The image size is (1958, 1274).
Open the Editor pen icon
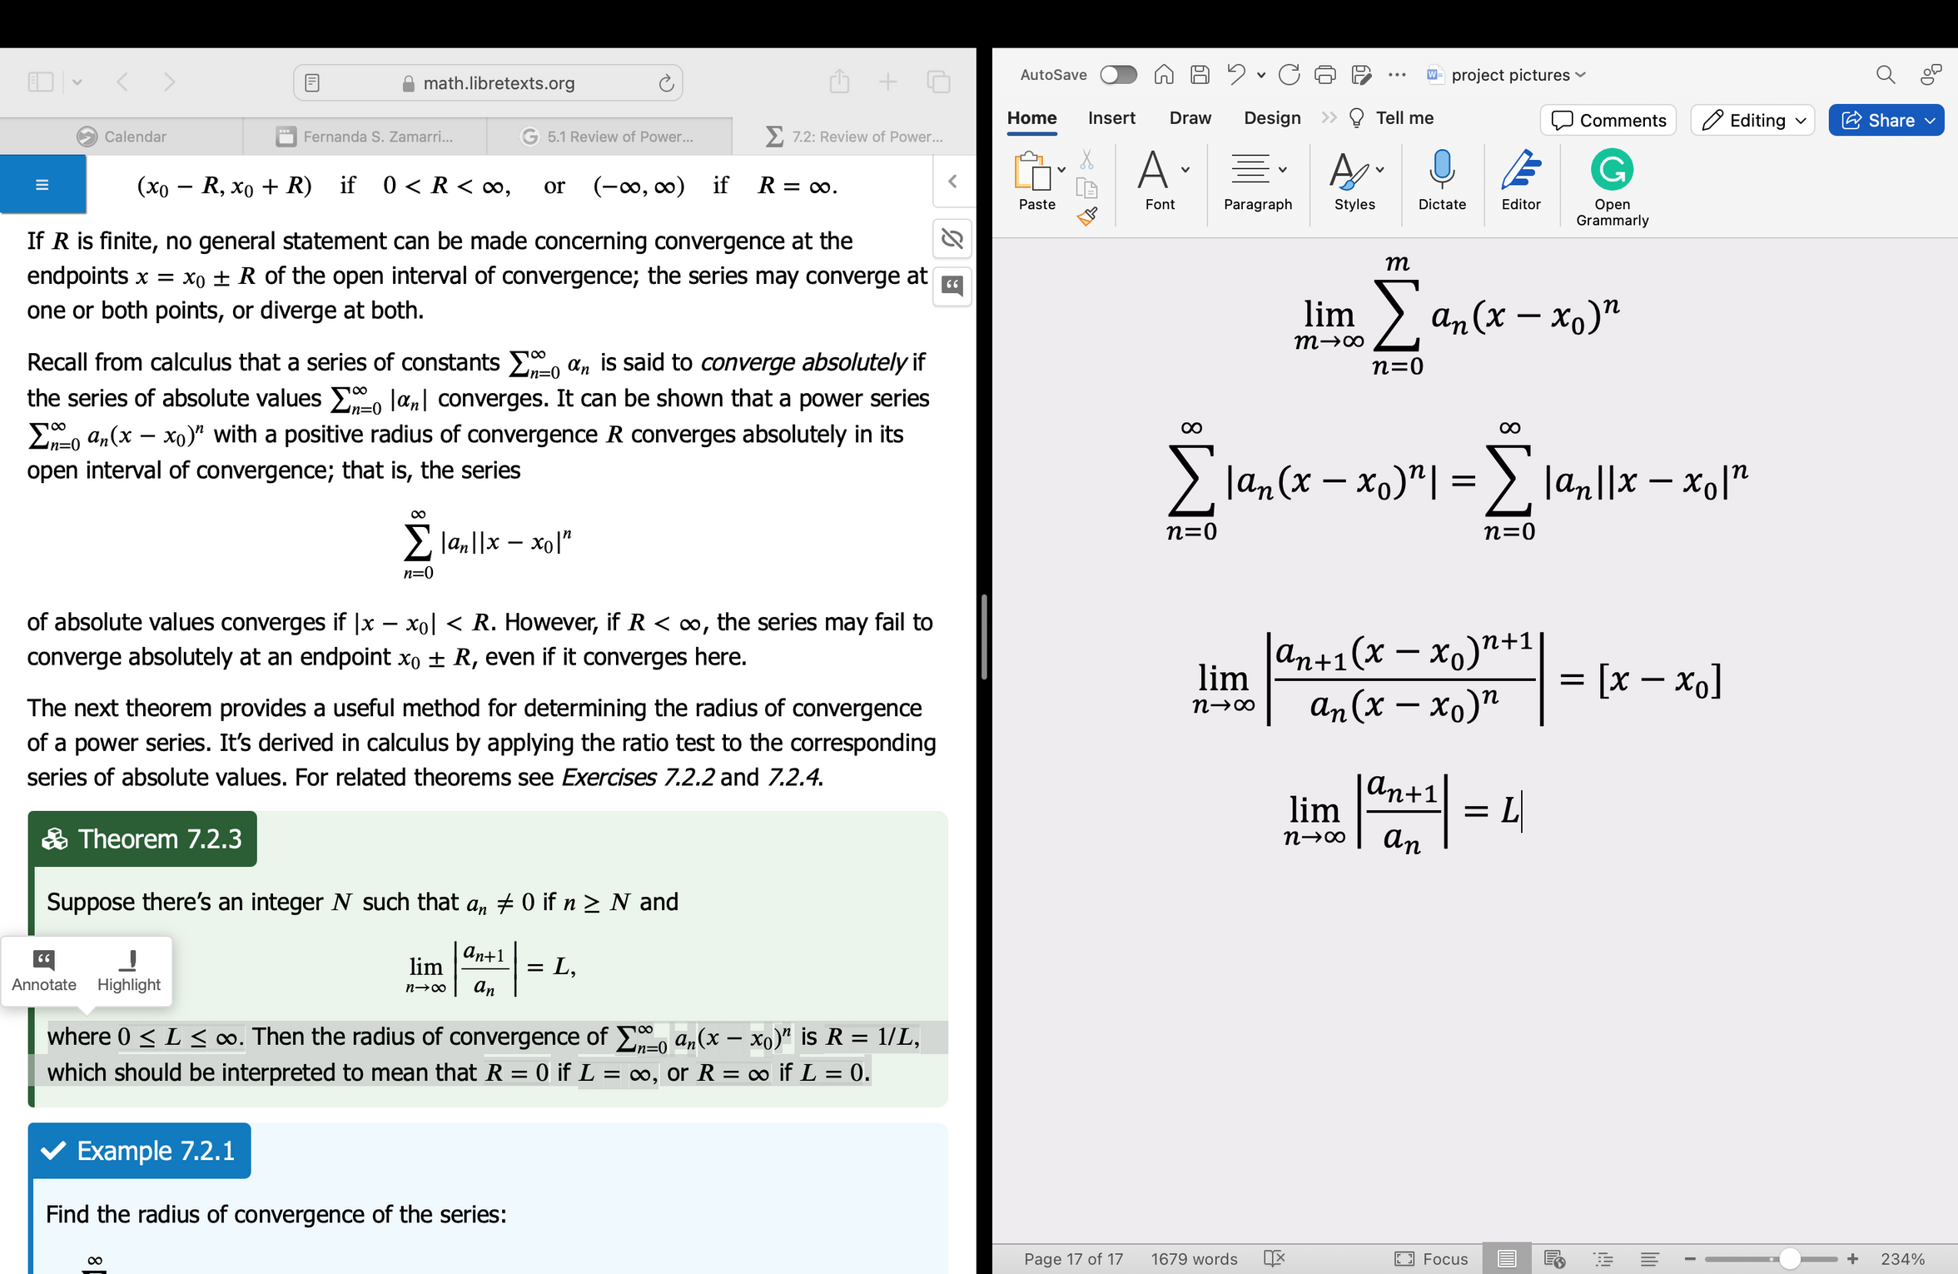pyautogui.click(x=1520, y=170)
